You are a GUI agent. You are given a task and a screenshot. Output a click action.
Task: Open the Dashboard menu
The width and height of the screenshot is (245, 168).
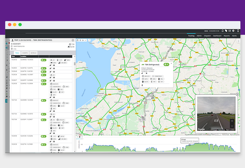(x=217, y=36)
